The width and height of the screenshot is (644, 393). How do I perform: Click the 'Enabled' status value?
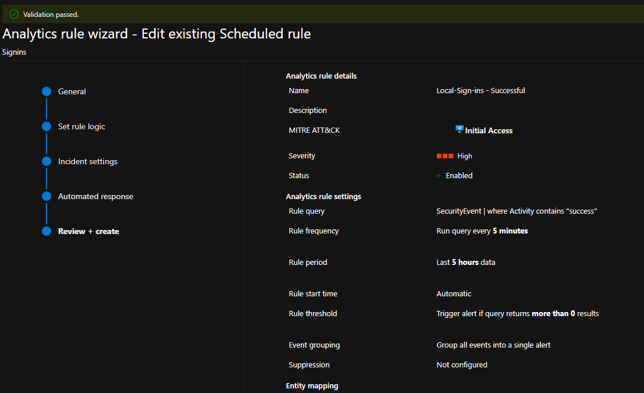click(459, 175)
